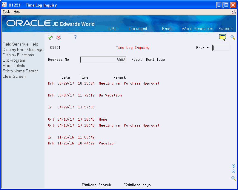The image size is (238, 190).
Task: Click the Remark column header
Action: click(120, 77)
